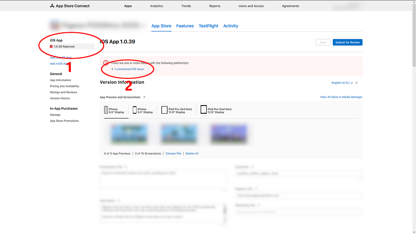Click the "3 of 10 Screenshots" text
Screen dimensions: 416x234
(148, 154)
